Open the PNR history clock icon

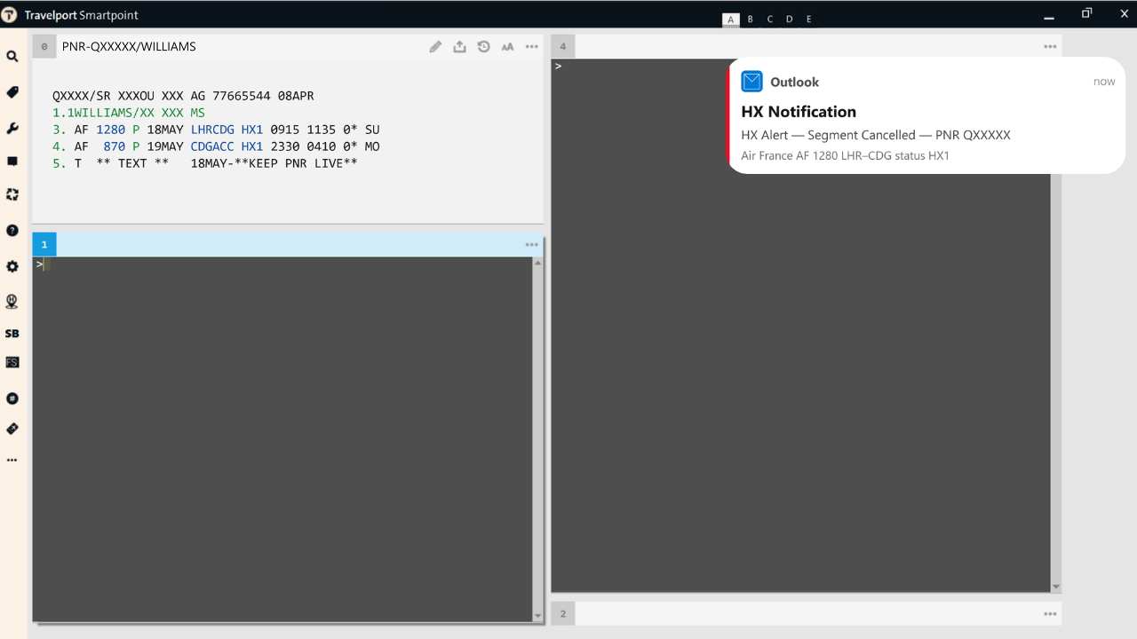pyautogui.click(x=483, y=47)
